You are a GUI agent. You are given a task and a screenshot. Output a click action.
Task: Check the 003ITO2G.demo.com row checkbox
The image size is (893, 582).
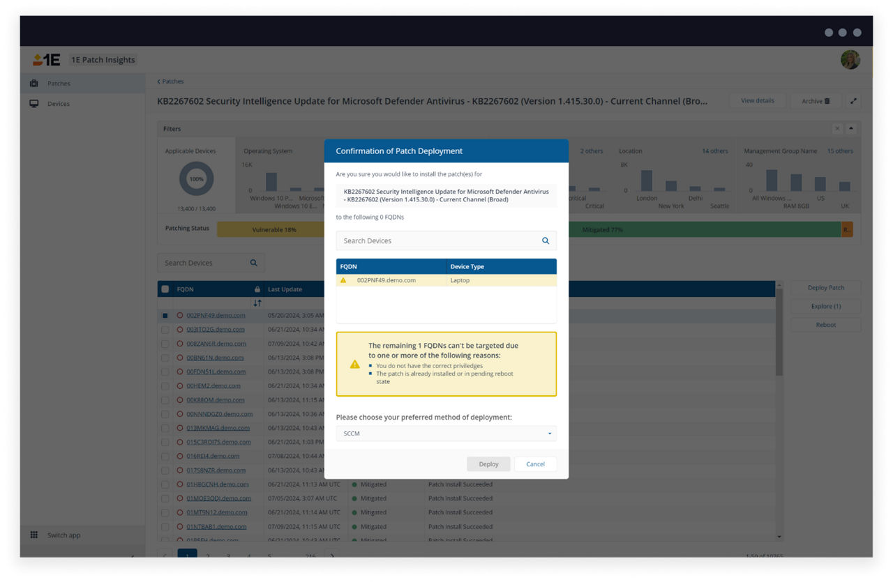(165, 330)
